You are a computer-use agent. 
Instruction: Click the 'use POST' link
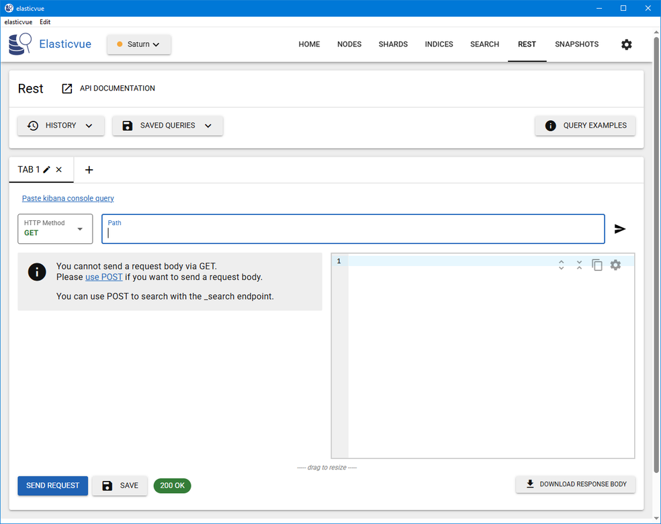(103, 277)
